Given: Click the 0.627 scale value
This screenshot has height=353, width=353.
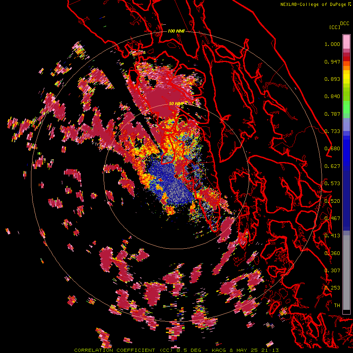Looking at the screenshot, I should (x=332, y=166).
